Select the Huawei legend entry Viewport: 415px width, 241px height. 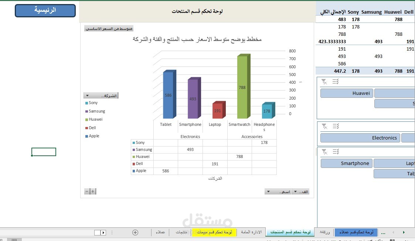coord(94,120)
